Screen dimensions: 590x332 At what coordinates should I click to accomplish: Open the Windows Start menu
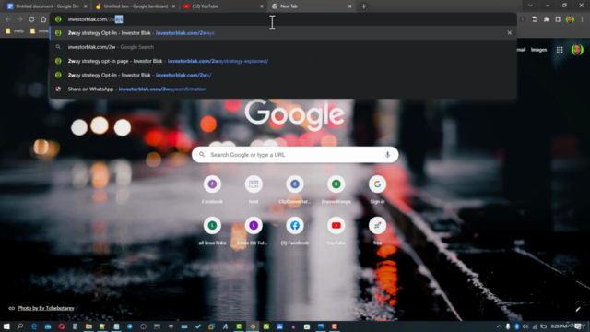[x=6, y=326]
